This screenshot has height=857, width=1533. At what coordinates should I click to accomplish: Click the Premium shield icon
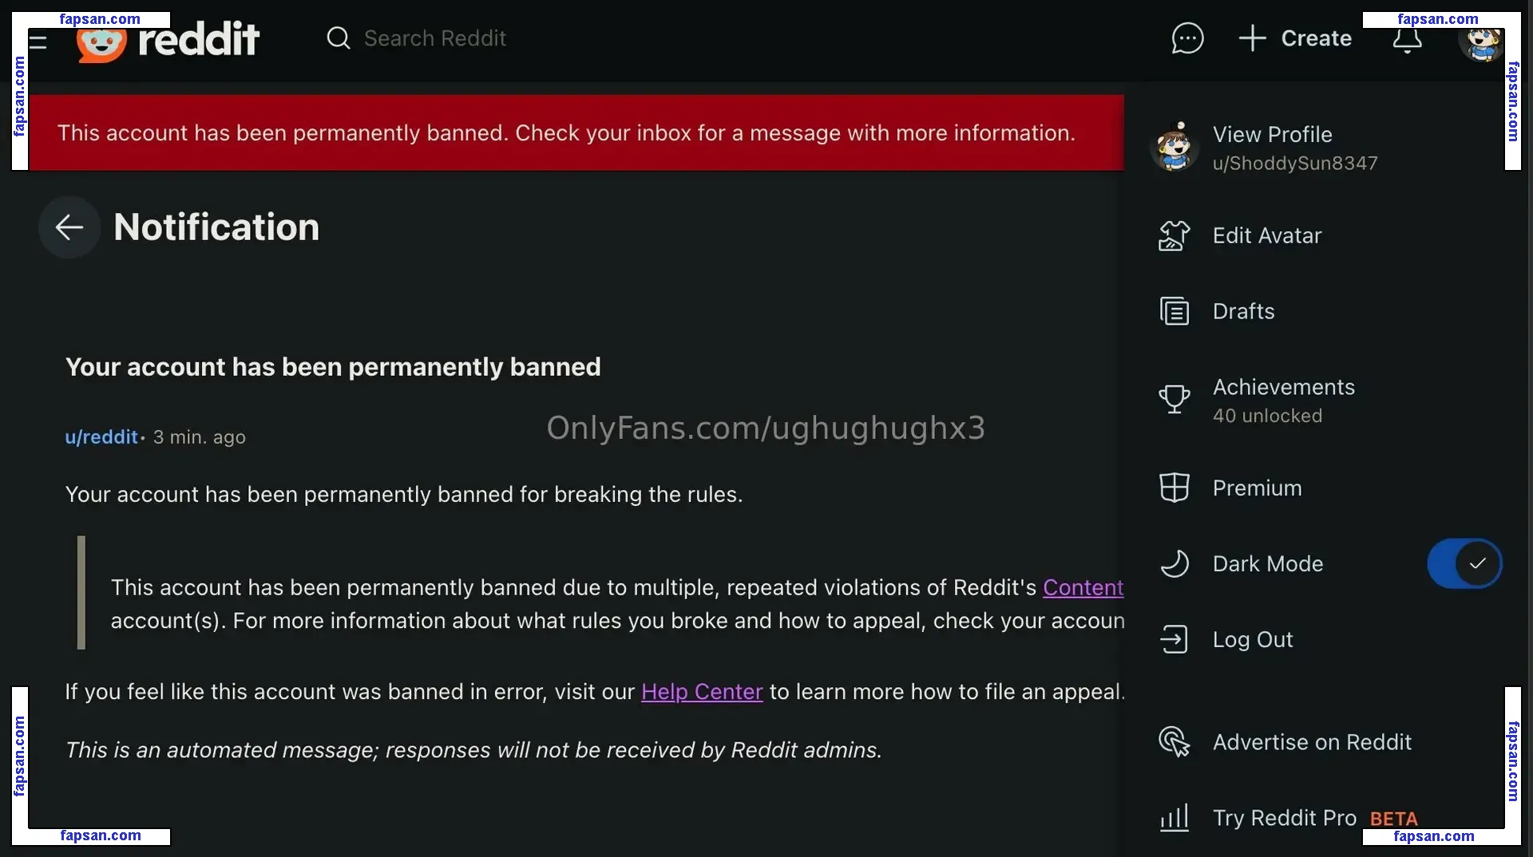[x=1174, y=488]
